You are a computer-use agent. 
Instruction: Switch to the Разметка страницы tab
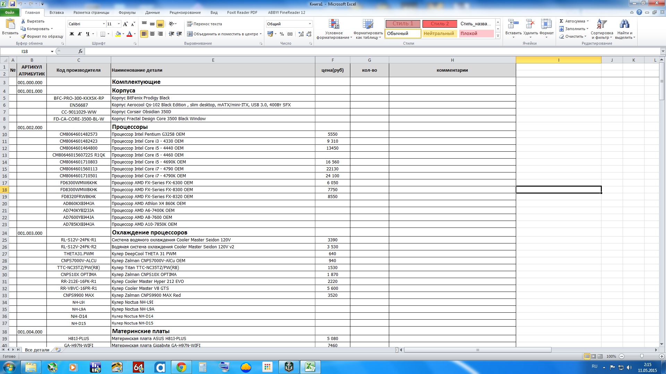point(91,12)
